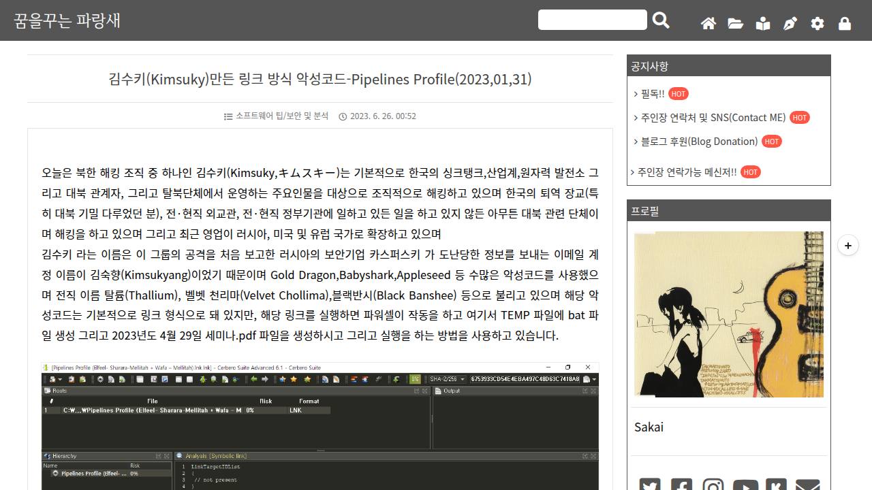This screenshot has width=872, height=490.
Task: Open the guestbook person icon in header
Action: tap(763, 24)
